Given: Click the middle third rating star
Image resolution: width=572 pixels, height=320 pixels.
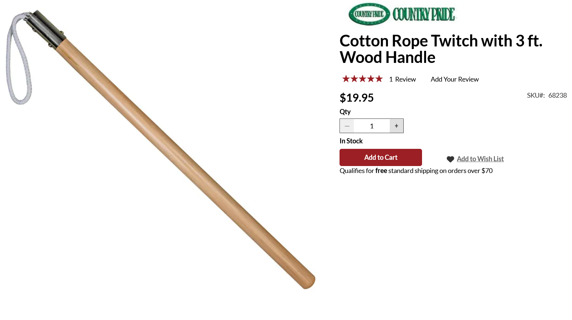Looking at the screenshot, I should coord(362,79).
